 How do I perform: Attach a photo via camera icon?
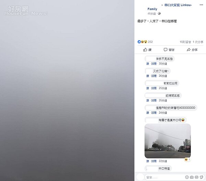192,177
